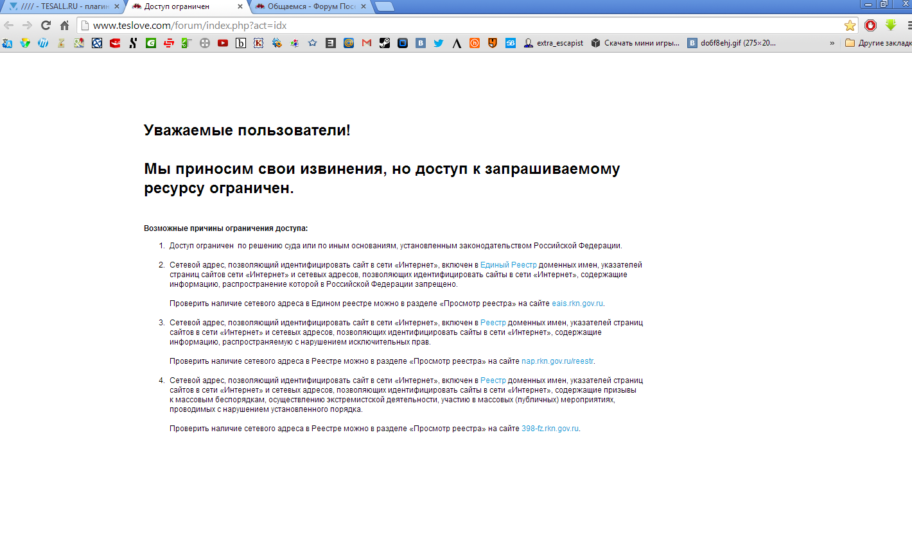Open the Adblock red stop-sign extension
912x546 pixels.
pyautogui.click(x=871, y=25)
